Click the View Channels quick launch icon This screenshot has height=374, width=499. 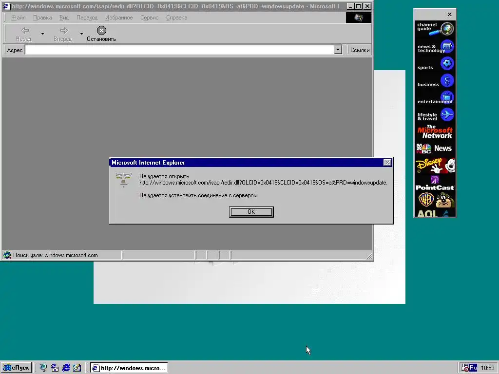tap(43, 368)
